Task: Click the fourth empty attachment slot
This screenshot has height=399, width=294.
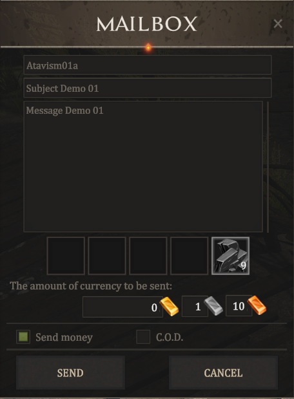Action: 190,255
